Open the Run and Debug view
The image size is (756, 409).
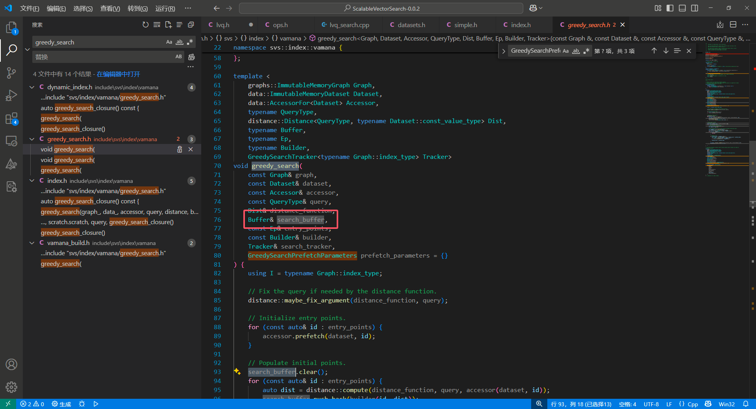tap(11, 96)
